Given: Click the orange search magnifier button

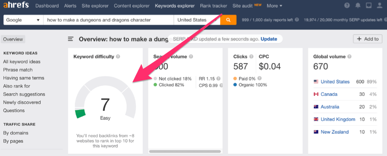Looking at the screenshot, I should (x=228, y=20).
